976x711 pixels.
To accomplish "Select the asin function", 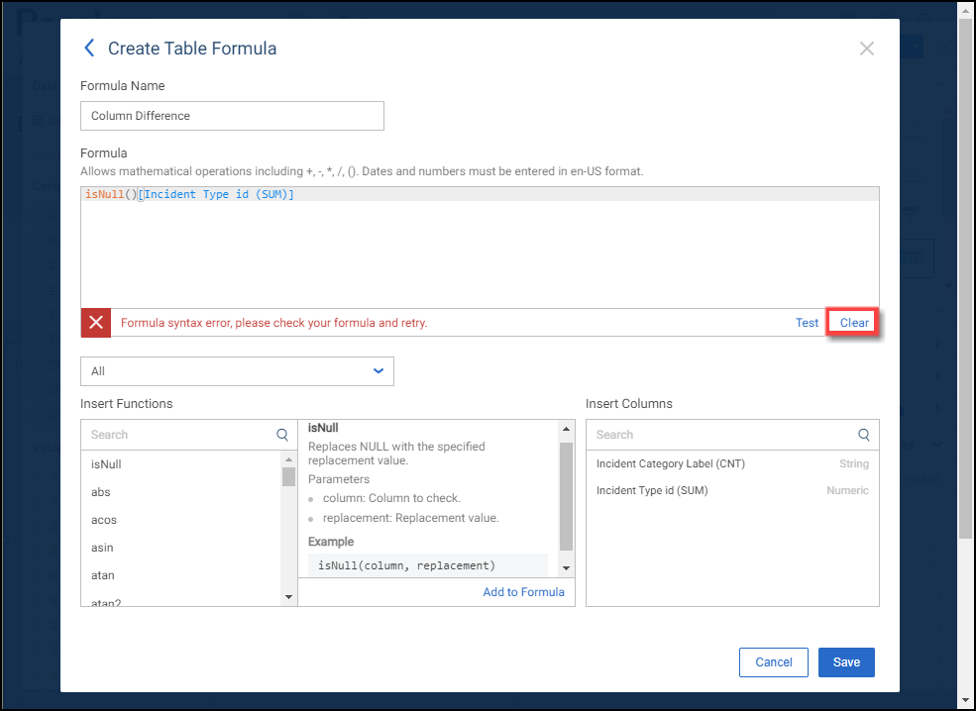I will click(102, 548).
